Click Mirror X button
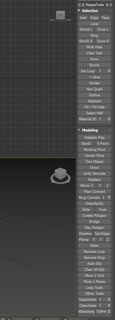115x320 pixels. pyautogui.click(x=87, y=185)
